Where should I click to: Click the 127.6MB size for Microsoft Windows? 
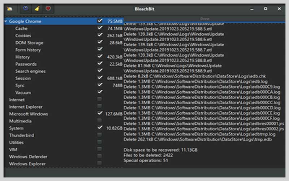point(114,114)
